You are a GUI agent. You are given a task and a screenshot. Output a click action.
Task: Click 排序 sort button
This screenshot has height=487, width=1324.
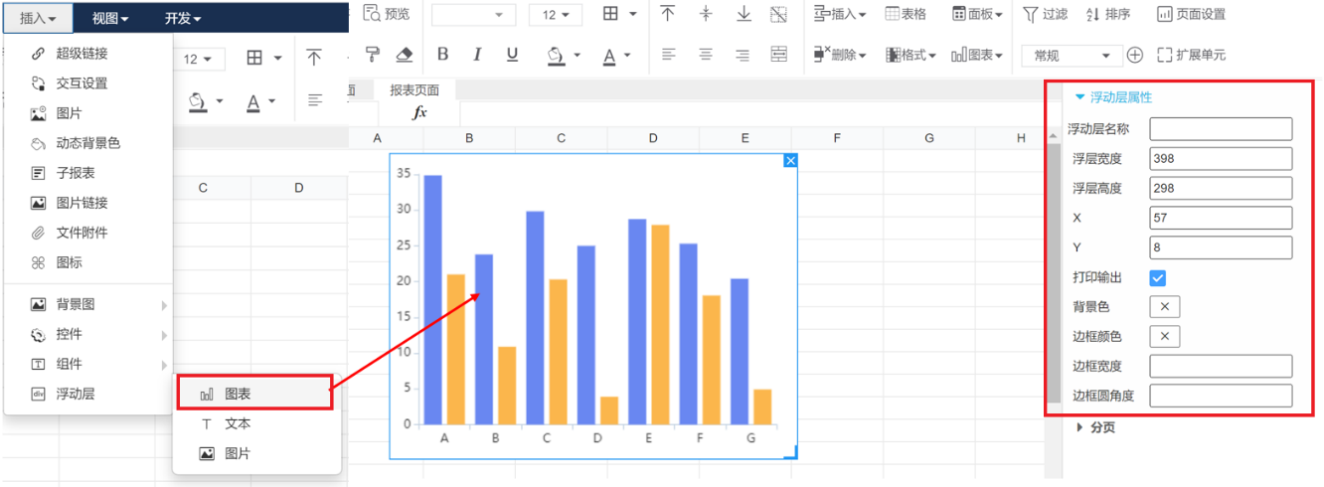pyautogui.click(x=1107, y=14)
